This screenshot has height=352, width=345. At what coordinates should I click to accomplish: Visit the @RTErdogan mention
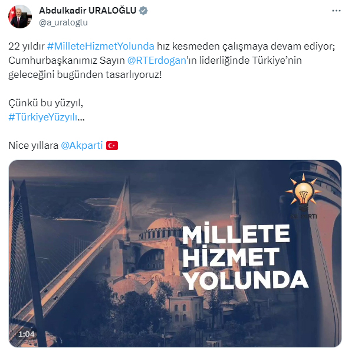coord(157,60)
